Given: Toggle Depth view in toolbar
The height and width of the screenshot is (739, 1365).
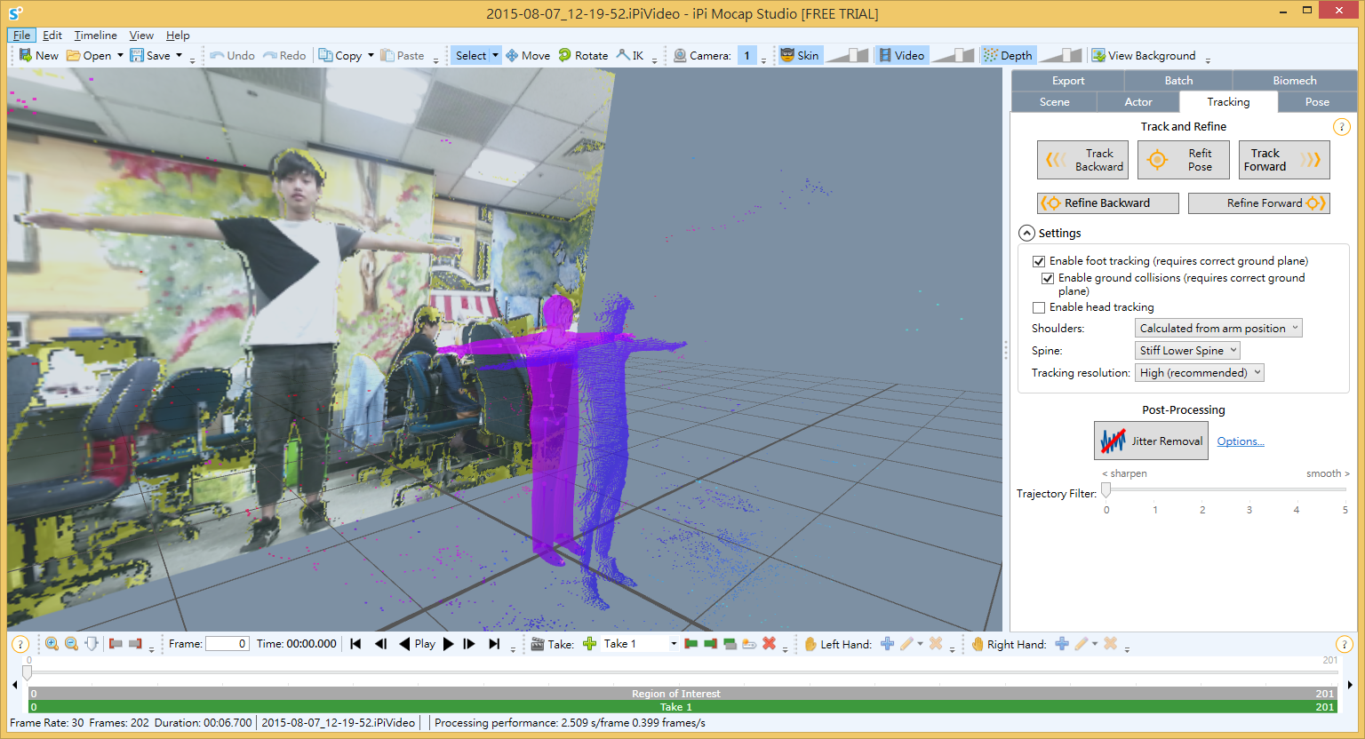Looking at the screenshot, I should tap(1008, 55).
